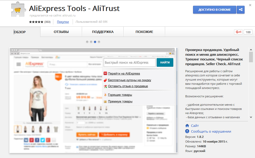Click the crown icon beside Премиум товары

105,101
